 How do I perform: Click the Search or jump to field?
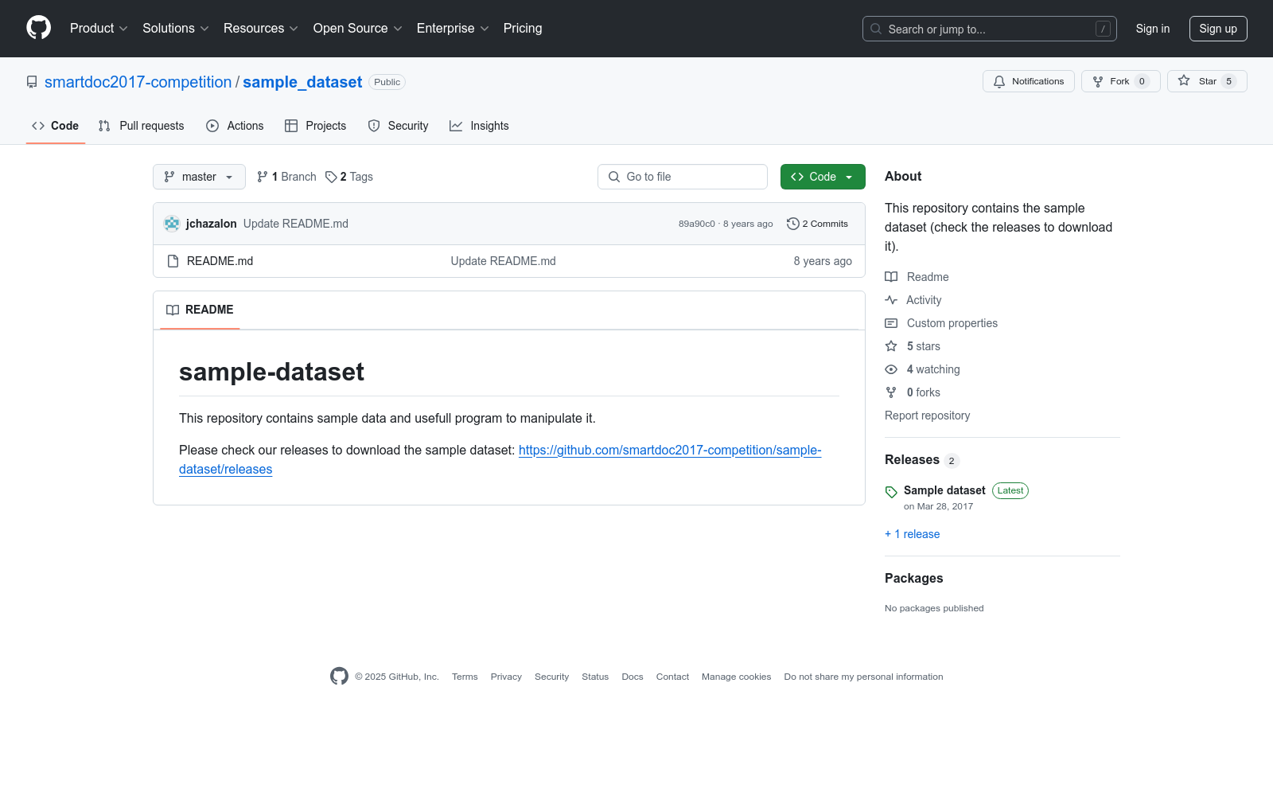990,29
